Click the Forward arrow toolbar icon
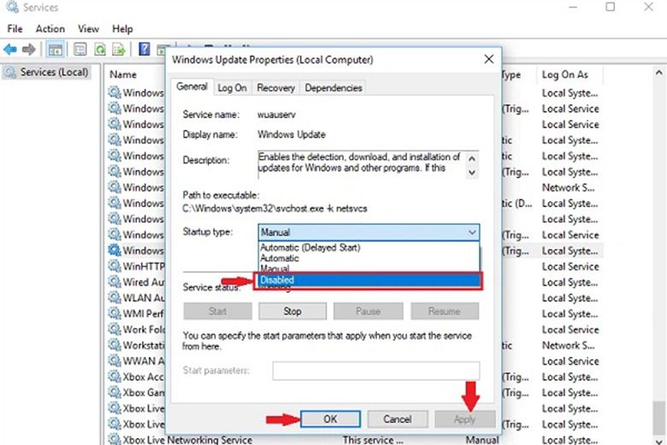Viewport: 667px width, 445px height. (x=28, y=50)
